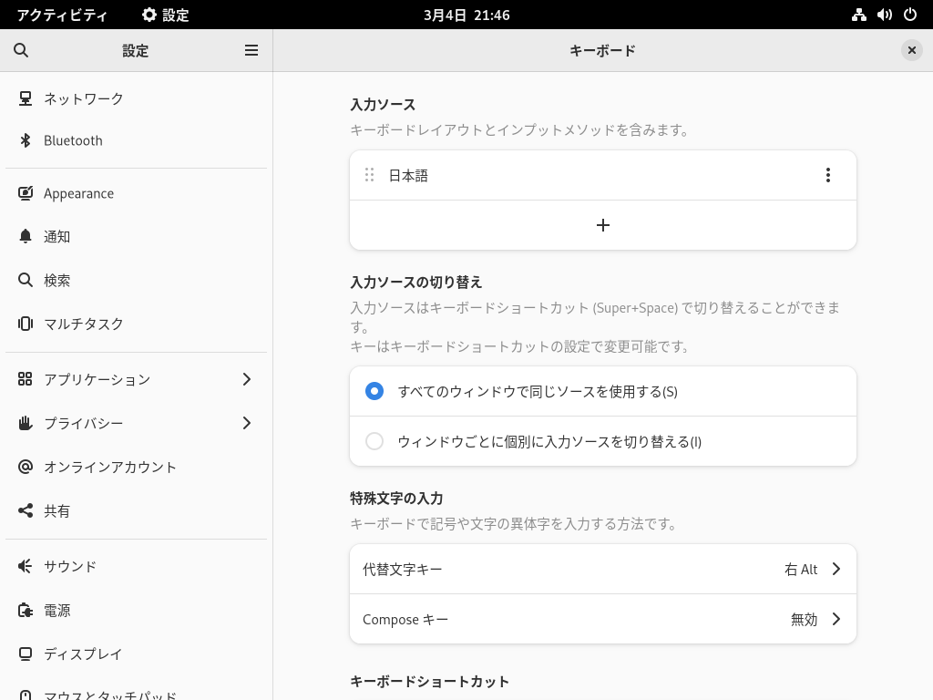Viewport: 933px width, 700px height.
Task: Open the hamburger menu in Settings sidebar
Action: click(251, 51)
